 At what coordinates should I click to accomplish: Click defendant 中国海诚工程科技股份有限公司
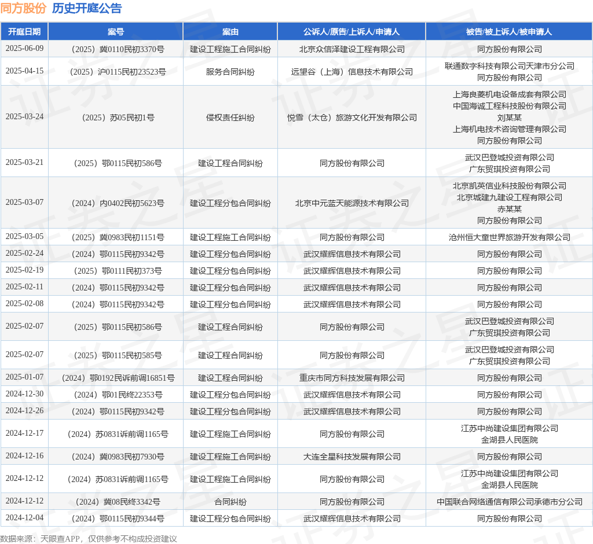click(509, 106)
